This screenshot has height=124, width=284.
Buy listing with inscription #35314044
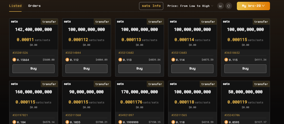click(x=86, y=68)
